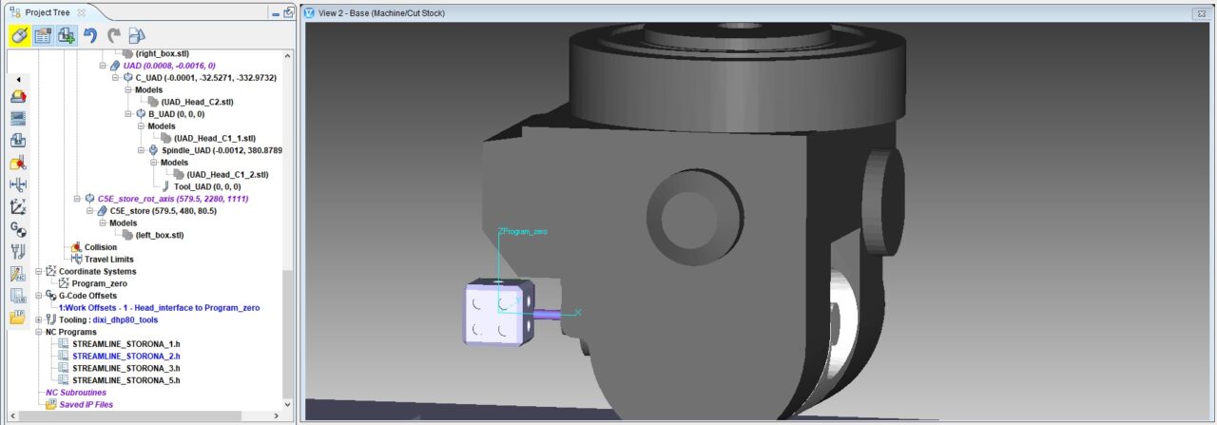The height and width of the screenshot is (425, 1217).
Task: Click the collision shortcut icon in sidebar
Action: [x=18, y=164]
